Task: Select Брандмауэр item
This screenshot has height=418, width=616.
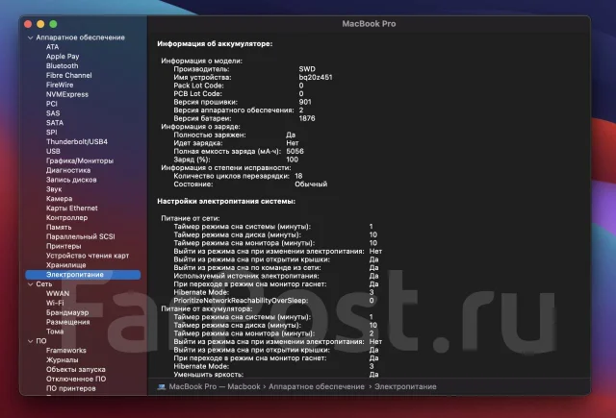Action: click(x=67, y=312)
